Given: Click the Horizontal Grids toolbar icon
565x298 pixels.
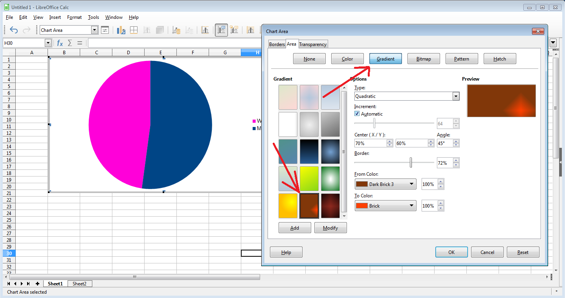Looking at the screenshot, I should pyautogui.click(x=250, y=30).
